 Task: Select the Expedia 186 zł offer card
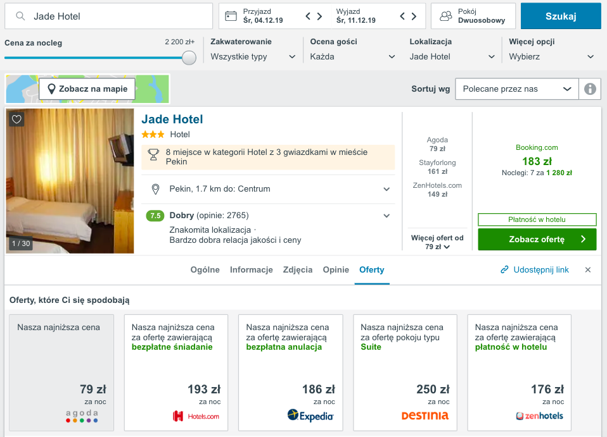coord(290,372)
